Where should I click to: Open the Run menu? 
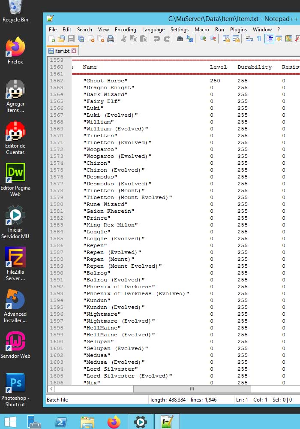pyautogui.click(x=219, y=30)
